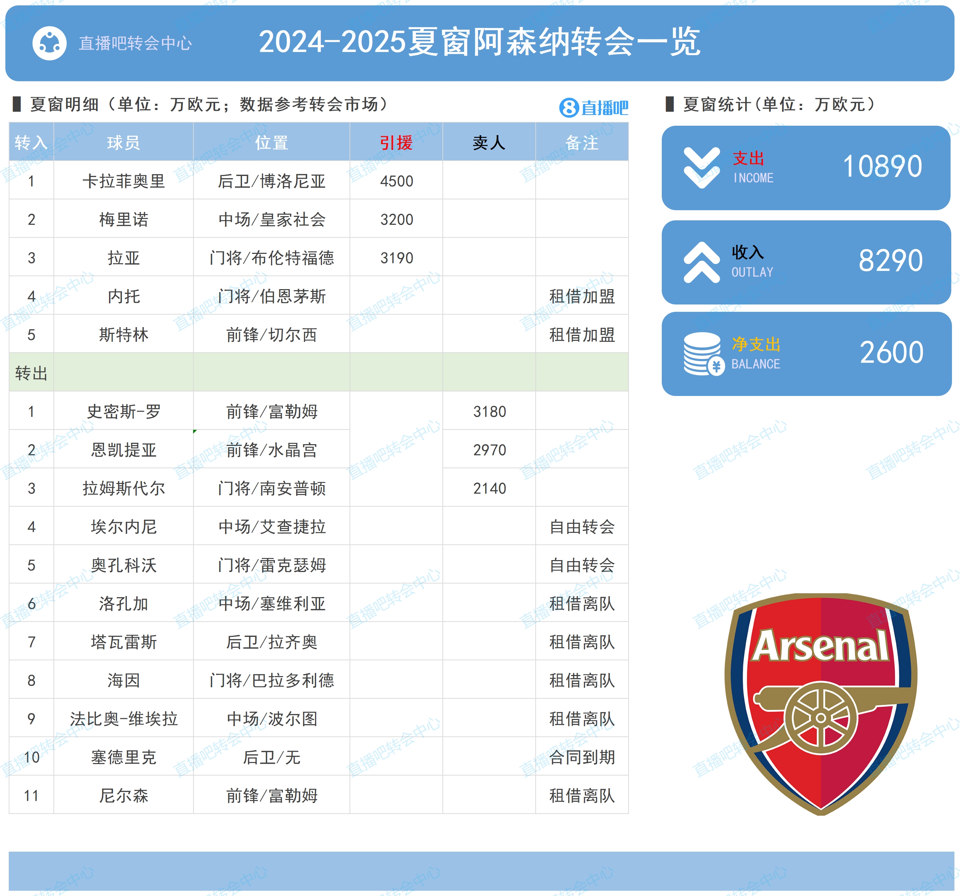The image size is (960, 896).
Task: Click the black marker before 夏窗统计
Action: click(x=669, y=104)
